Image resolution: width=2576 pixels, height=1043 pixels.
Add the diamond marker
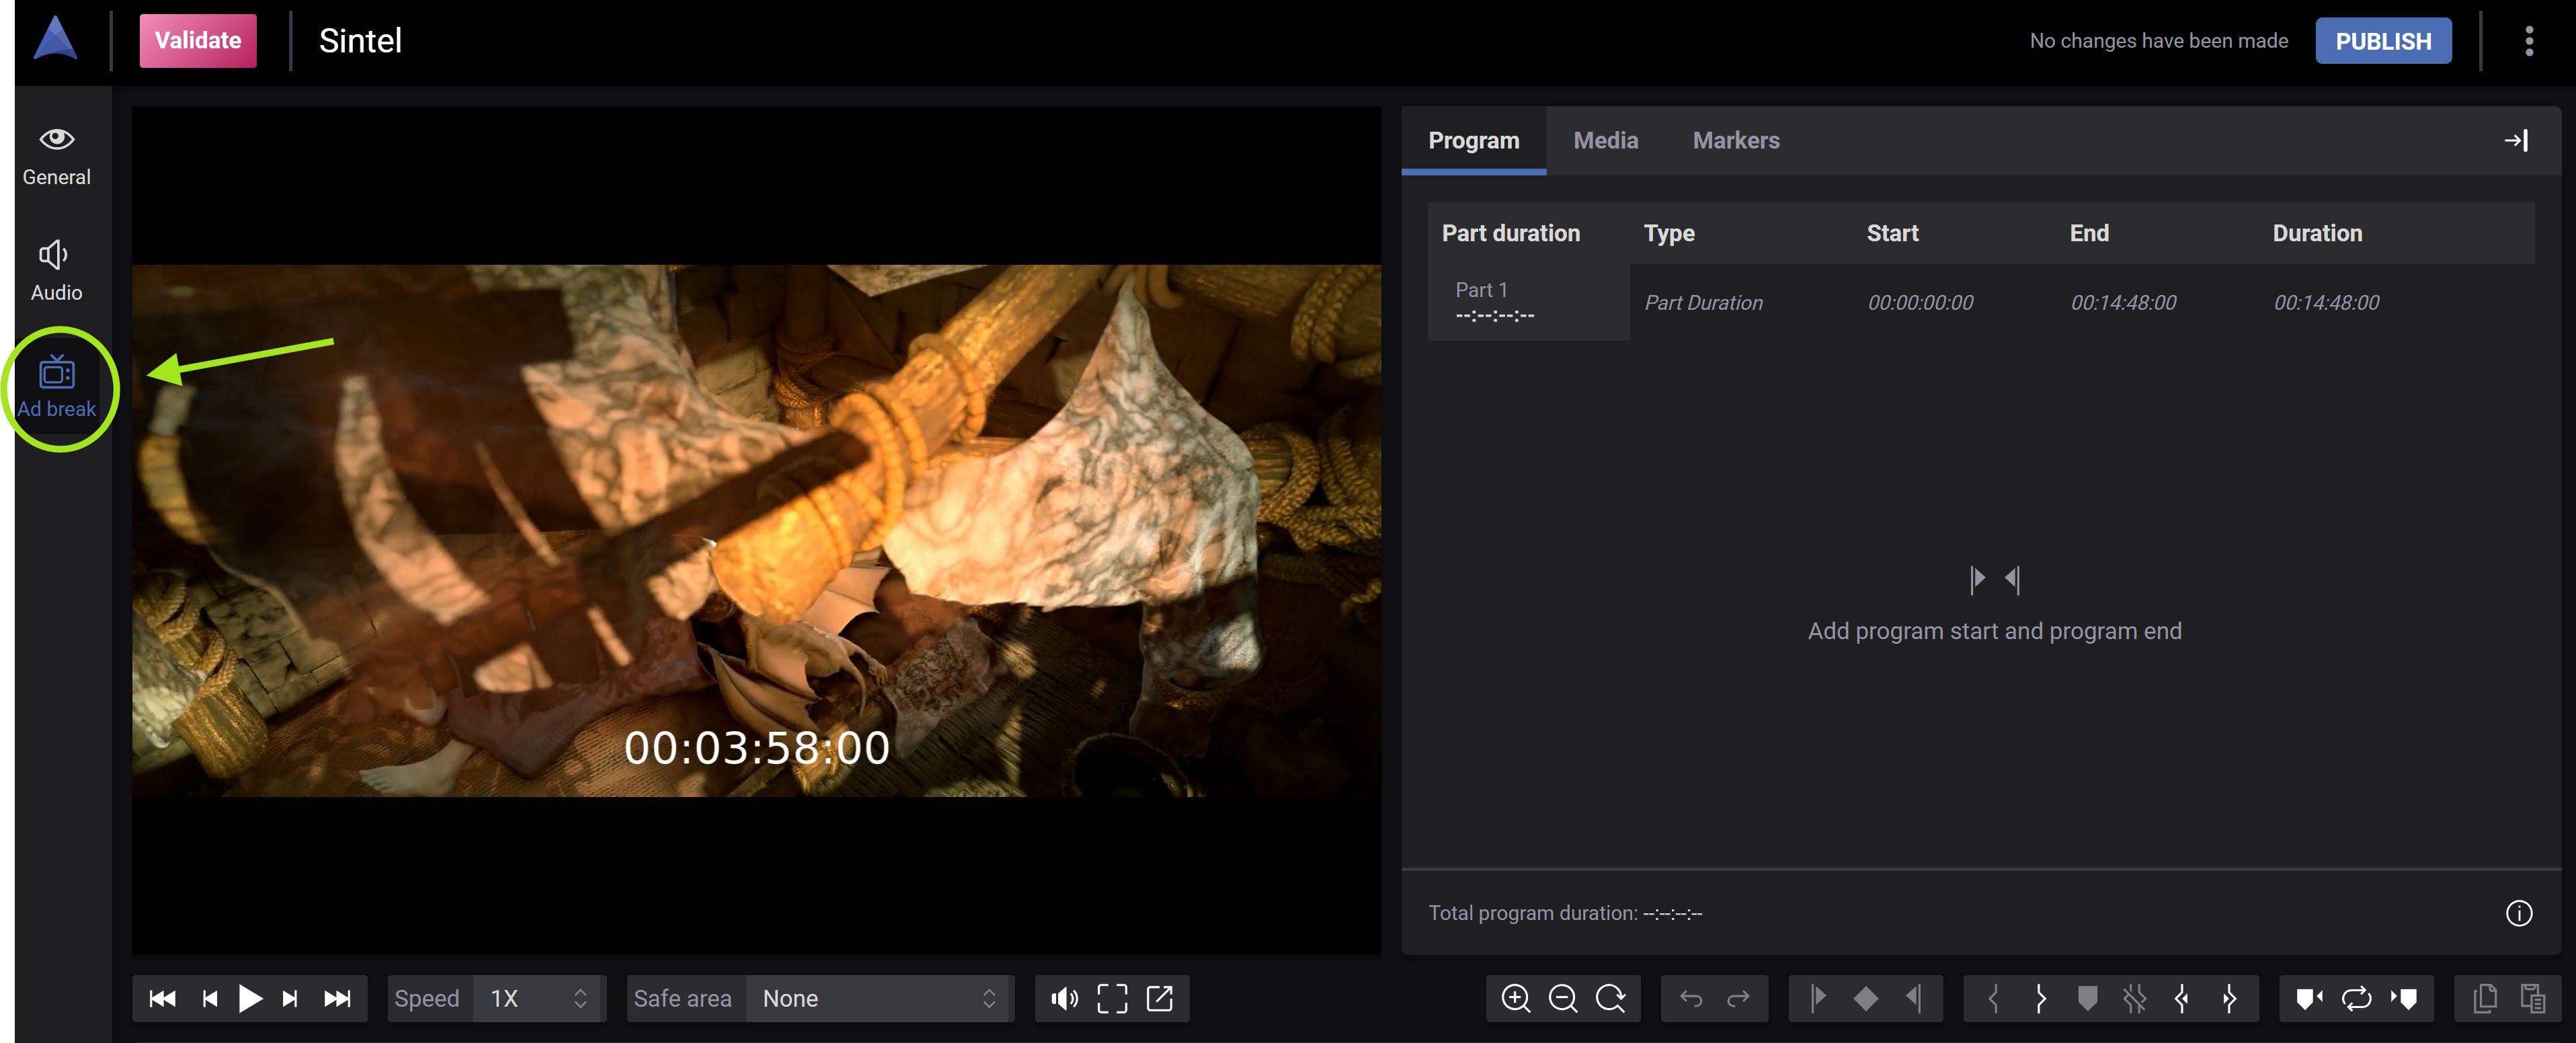[1866, 998]
